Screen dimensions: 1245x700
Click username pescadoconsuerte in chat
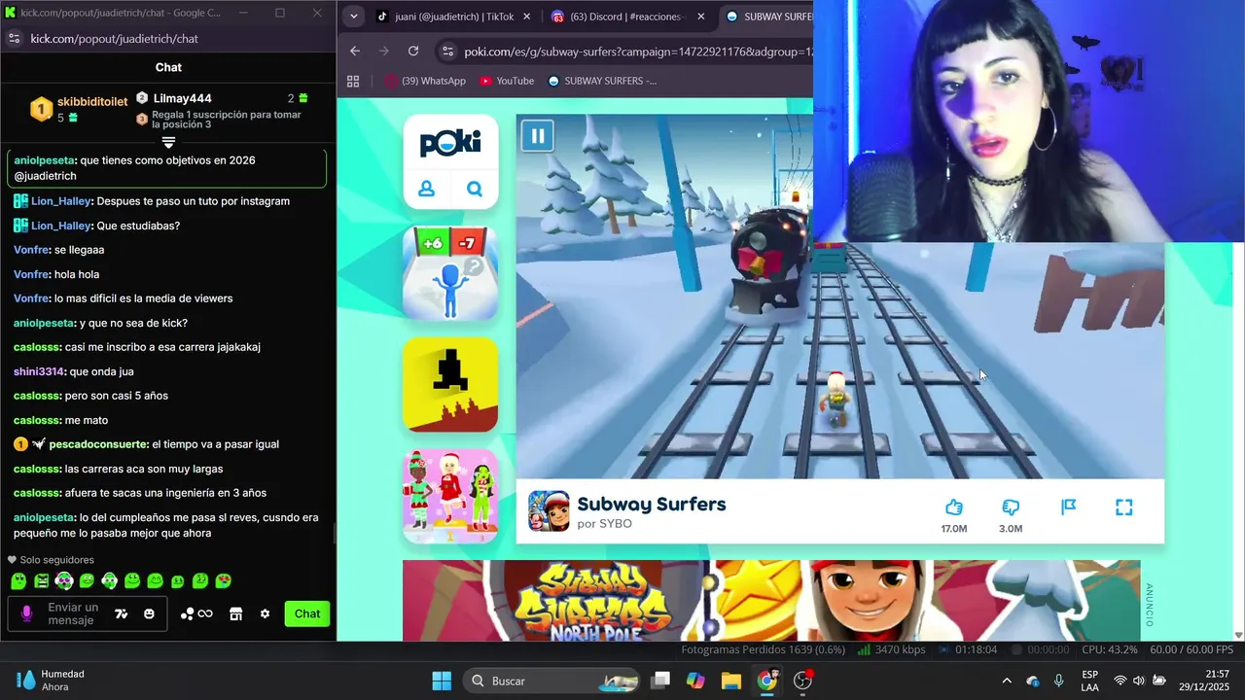tap(95, 444)
